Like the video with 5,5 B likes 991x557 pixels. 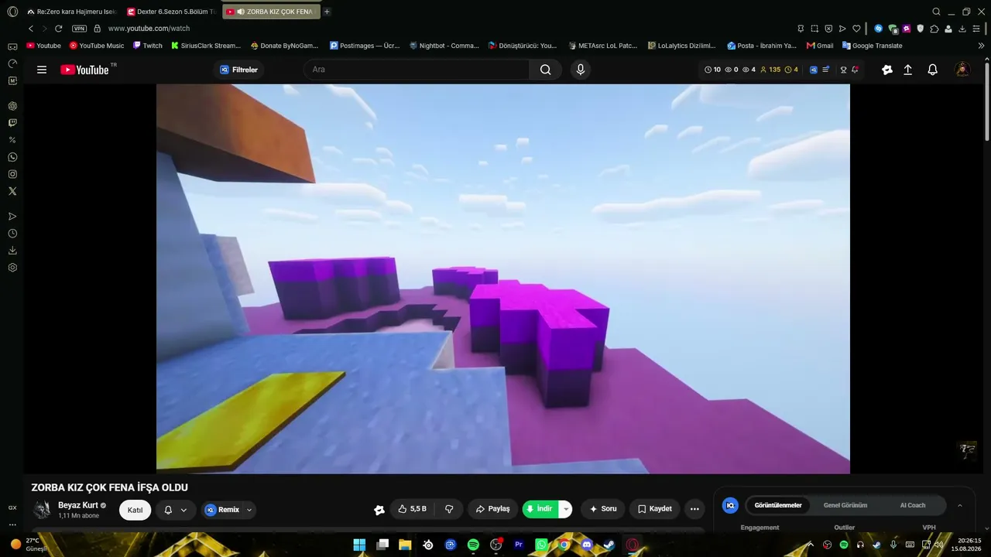(412, 509)
